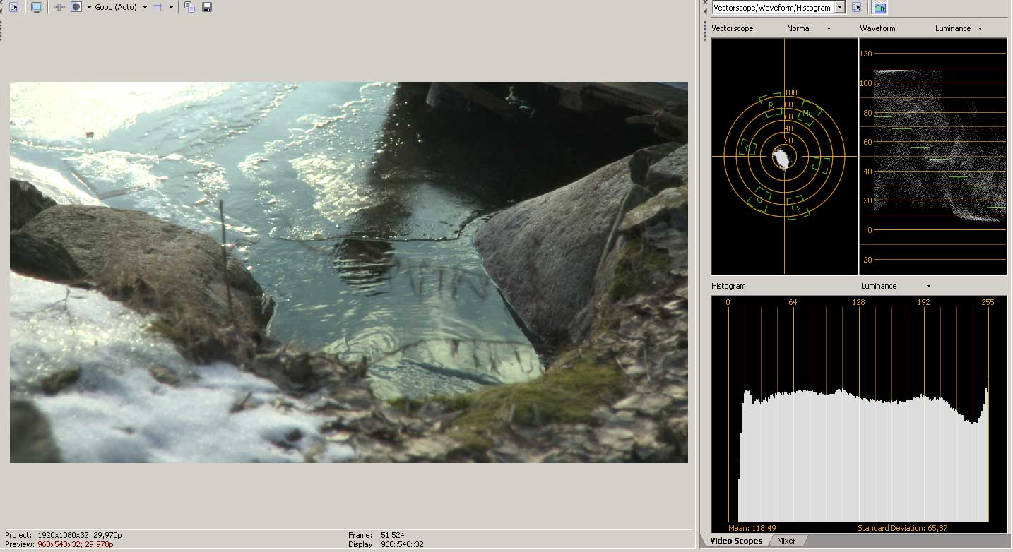This screenshot has width=1013, height=552.
Task: Click the update scopes while playing icon
Action: pyautogui.click(x=879, y=8)
